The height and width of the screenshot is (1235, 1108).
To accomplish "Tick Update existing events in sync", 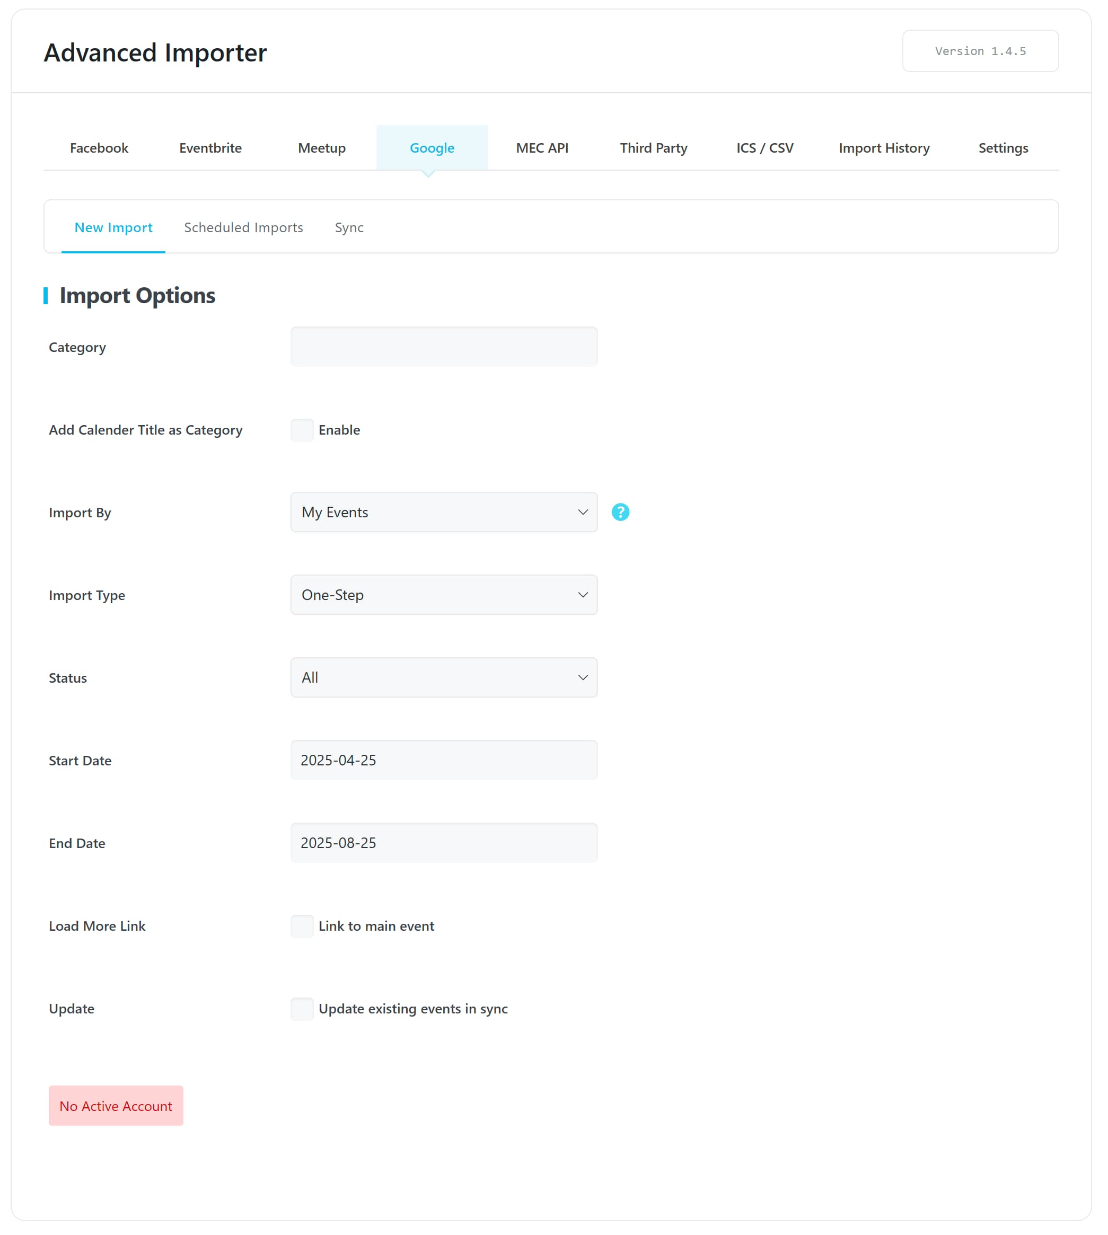I will click(x=302, y=1008).
